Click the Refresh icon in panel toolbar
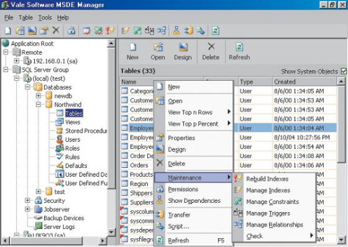This screenshot has width=348, height=247. click(239, 47)
